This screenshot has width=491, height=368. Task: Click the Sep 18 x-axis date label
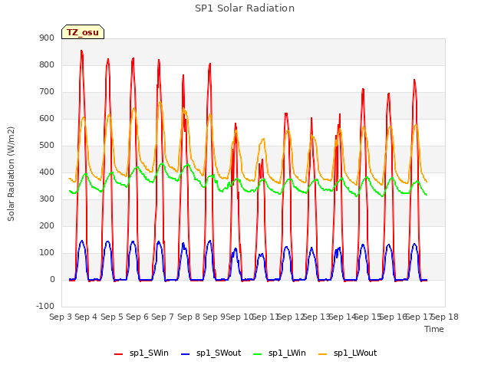[x=445, y=317]
